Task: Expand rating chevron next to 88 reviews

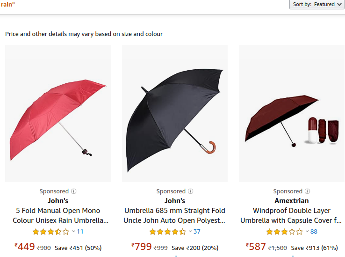Action: [307, 231]
